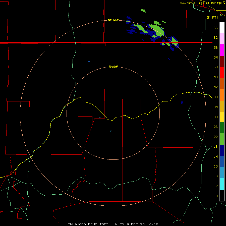
Task: Click the '[K FT]' units label
Action: pos(212,17)
